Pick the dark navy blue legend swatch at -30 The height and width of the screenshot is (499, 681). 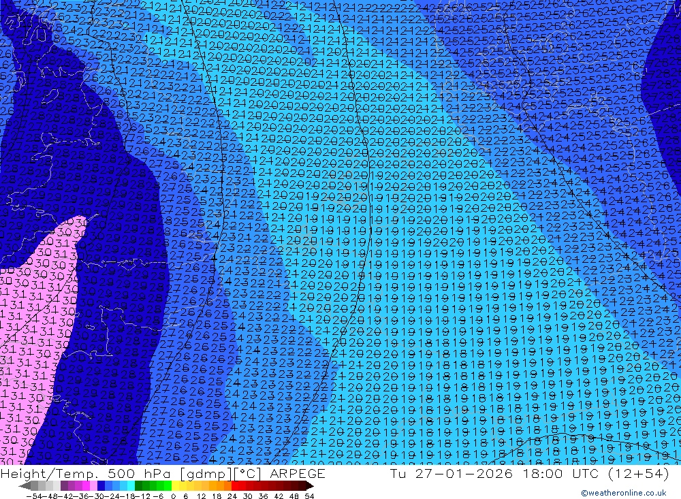pyautogui.click(x=101, y=486)
